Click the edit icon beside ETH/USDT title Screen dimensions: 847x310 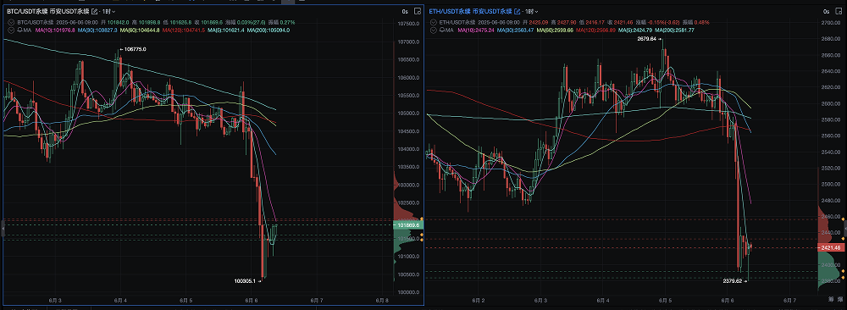click(518, 11)
